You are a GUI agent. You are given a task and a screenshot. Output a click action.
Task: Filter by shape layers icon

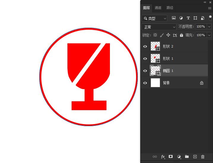(x=195, y=18)
